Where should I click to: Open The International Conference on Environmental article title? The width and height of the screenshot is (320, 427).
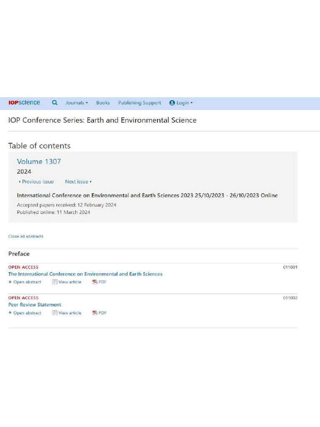(x=85, y=274)
